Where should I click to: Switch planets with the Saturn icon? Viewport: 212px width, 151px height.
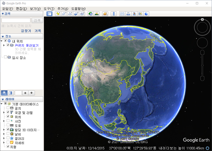coord(105,14)
